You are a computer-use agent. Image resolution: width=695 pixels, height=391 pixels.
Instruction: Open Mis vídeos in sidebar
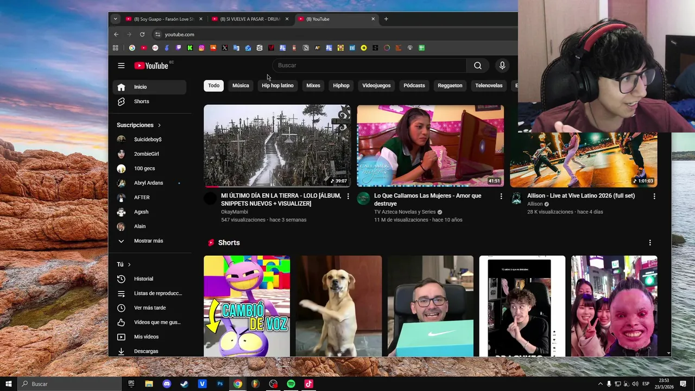click(149, 337)
